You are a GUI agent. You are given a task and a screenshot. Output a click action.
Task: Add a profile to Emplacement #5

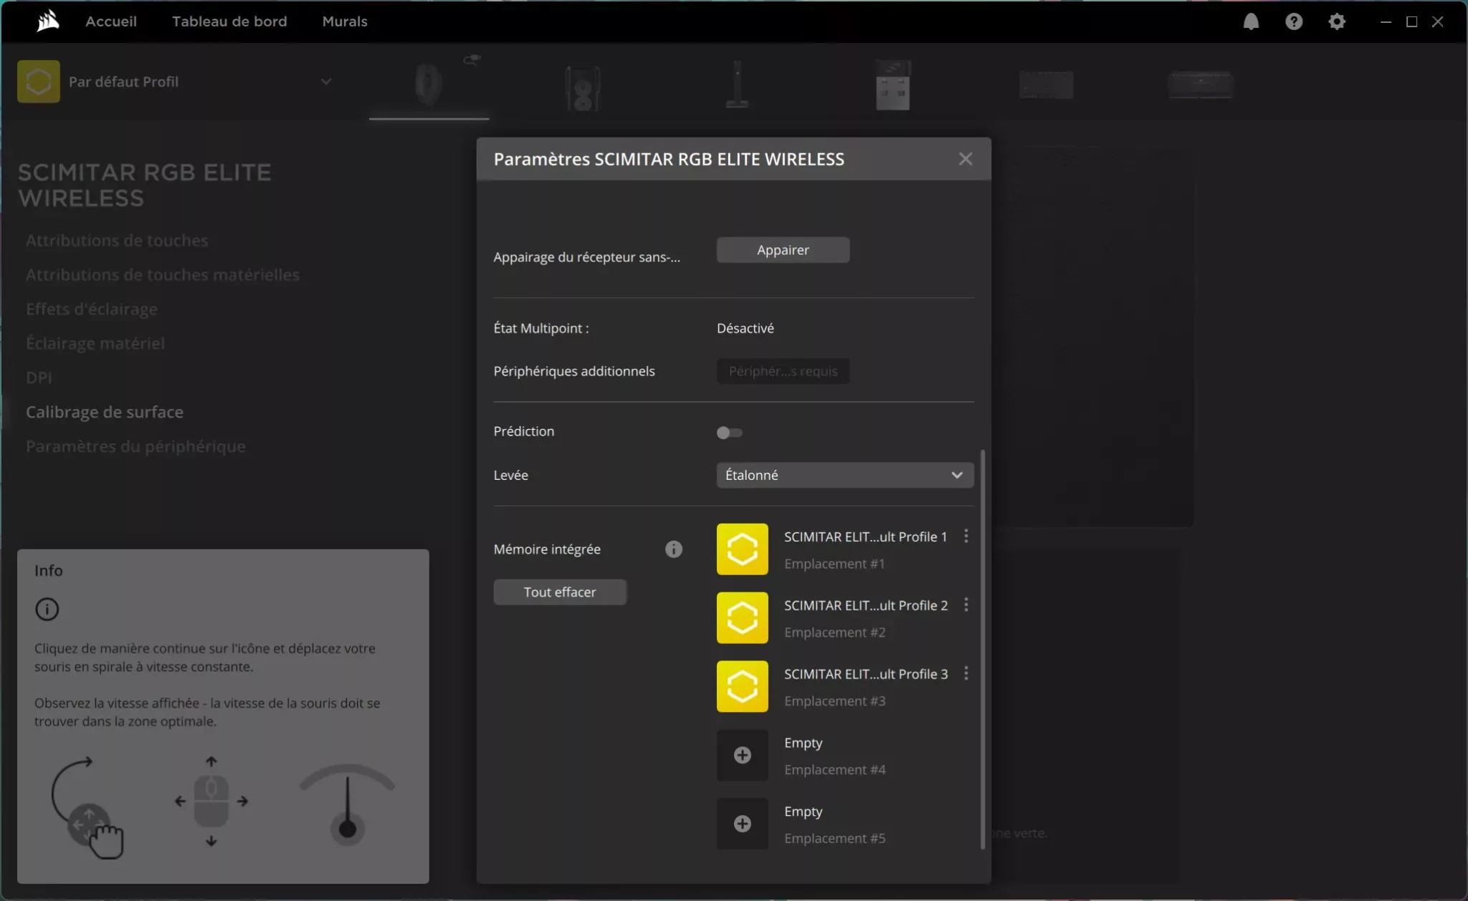click(742, 824)
